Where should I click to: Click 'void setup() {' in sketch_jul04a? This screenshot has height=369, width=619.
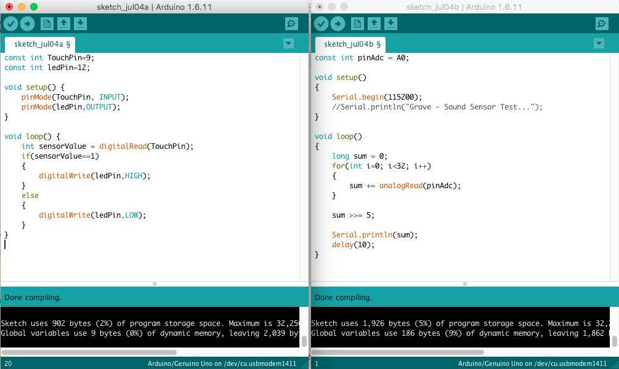[34, 87]
